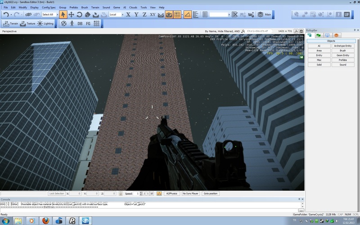360x225 pixels.
Task: Open the character editor figure icon
Action: point(72,23)
